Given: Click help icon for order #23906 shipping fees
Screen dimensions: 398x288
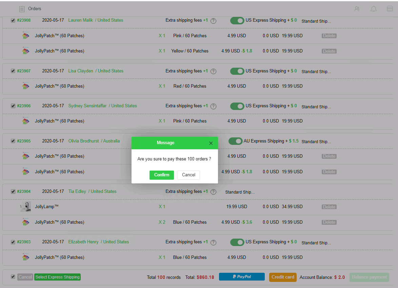Looking at the screenshot, I should tap(214, 106).
